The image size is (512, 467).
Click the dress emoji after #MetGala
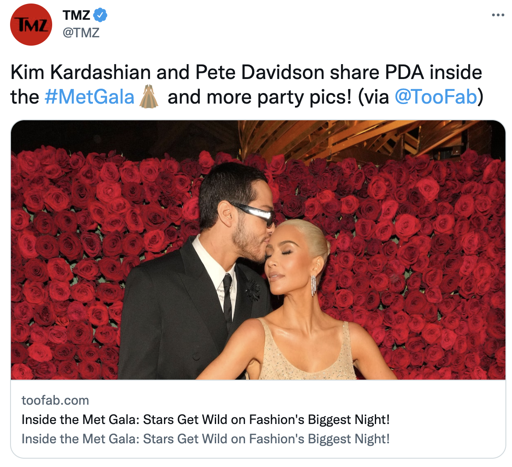click(149, 97)
